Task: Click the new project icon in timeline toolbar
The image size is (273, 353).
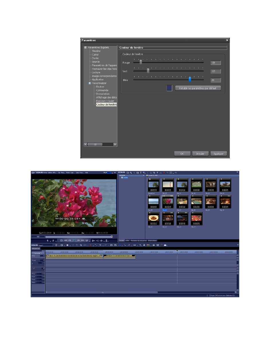Action: 56,245
